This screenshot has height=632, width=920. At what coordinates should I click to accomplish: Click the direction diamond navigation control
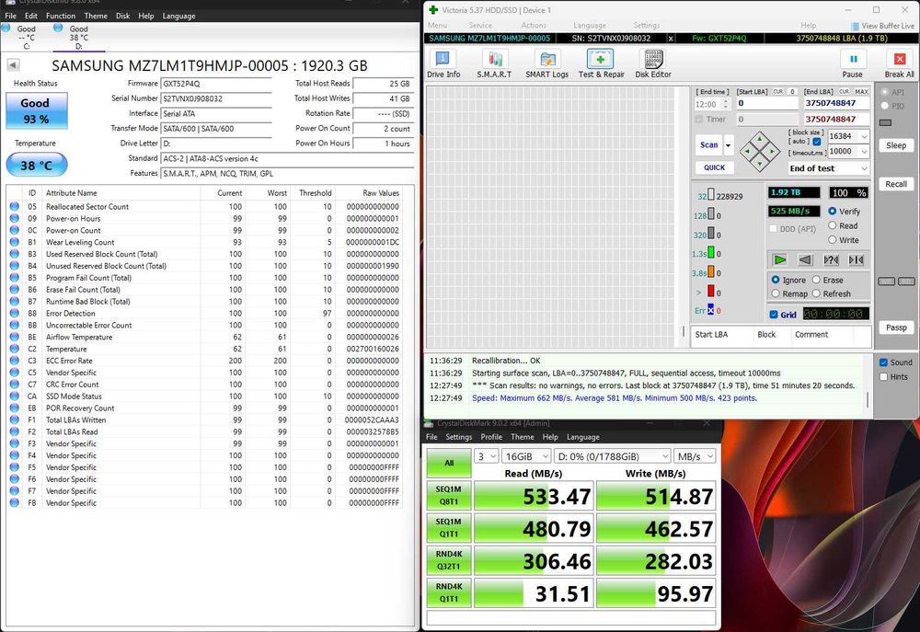pyautogui.click(x=760, y=152)
